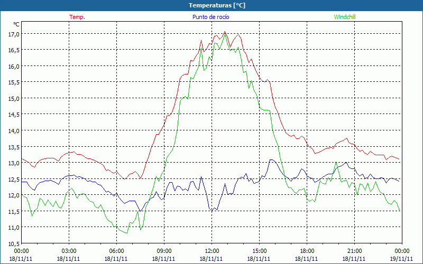Click the "12,0" y-axis value
The width and height of the screenshot is (423, 264).
(x=14, y=195)
